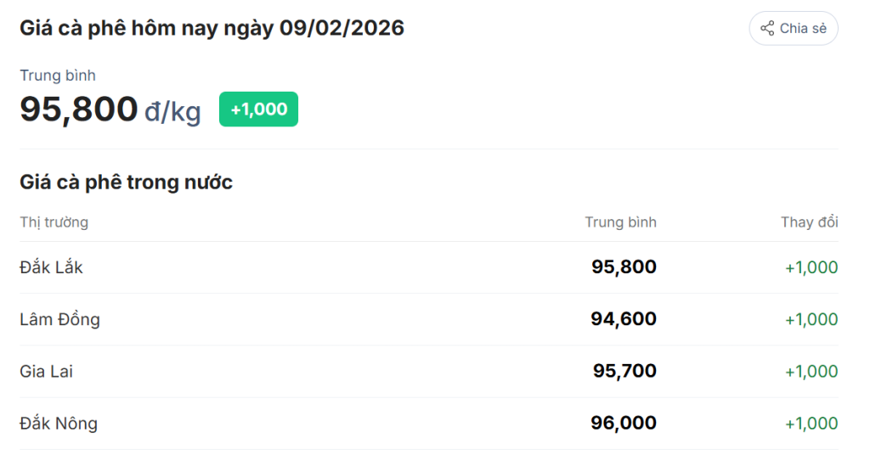Select the Đắk Nông market name
This screenshot has height=460, width=870.
pos(59,423)
